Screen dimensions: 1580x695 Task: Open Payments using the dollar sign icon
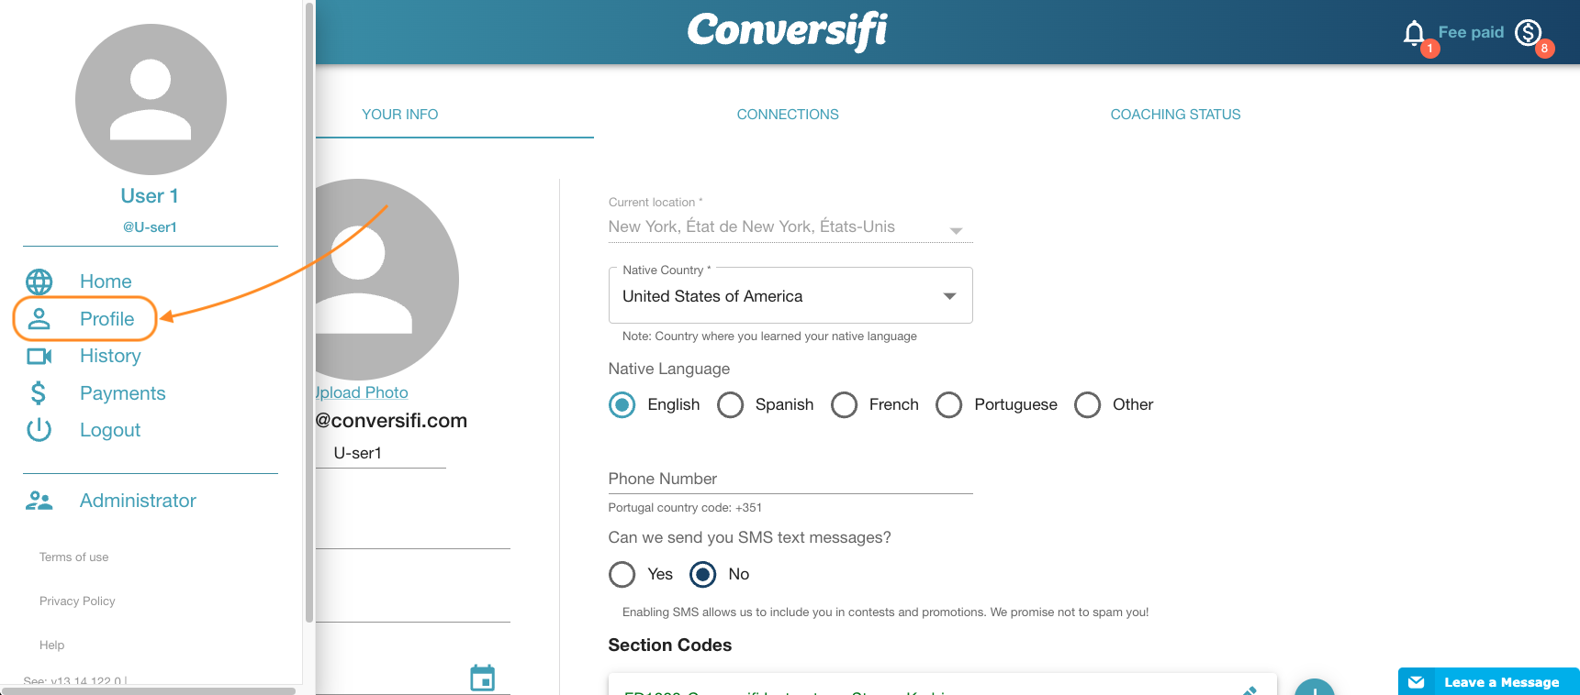click(x=39, y=392)
